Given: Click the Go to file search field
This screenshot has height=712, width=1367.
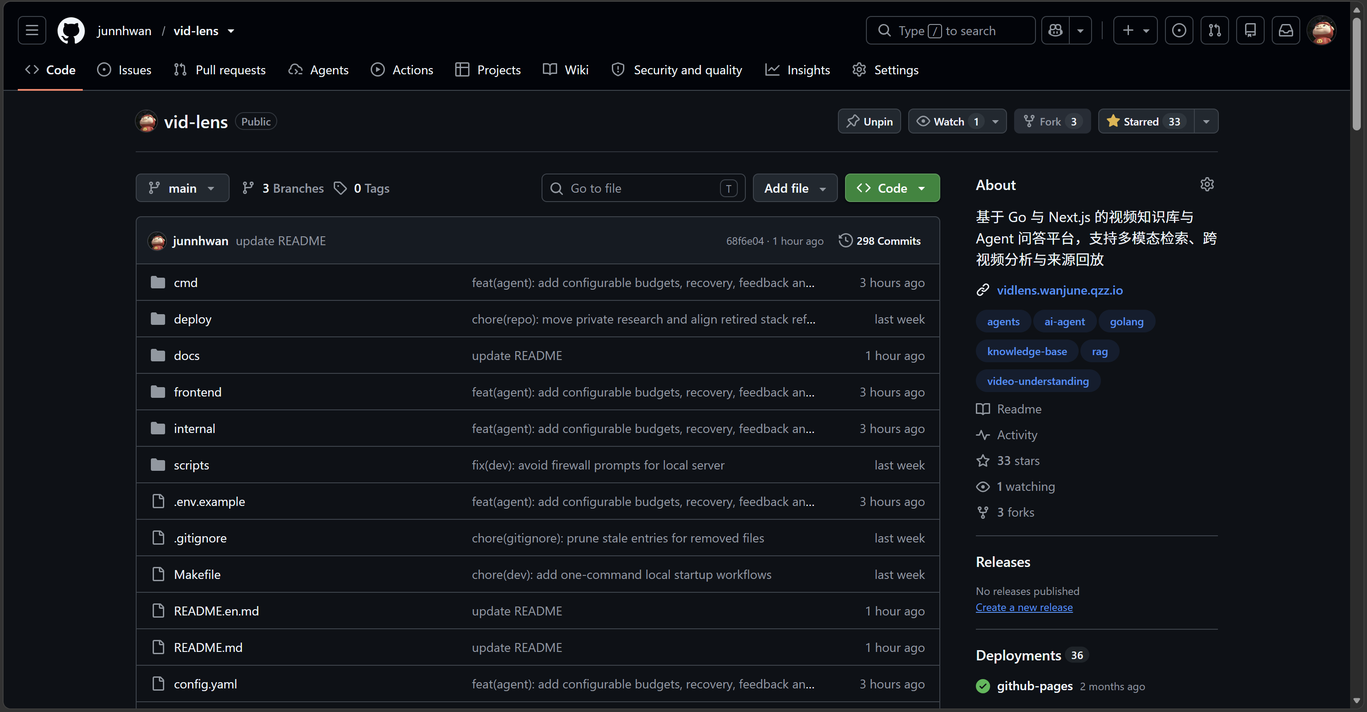Looking at the screenshot, I should click(643, 188).
